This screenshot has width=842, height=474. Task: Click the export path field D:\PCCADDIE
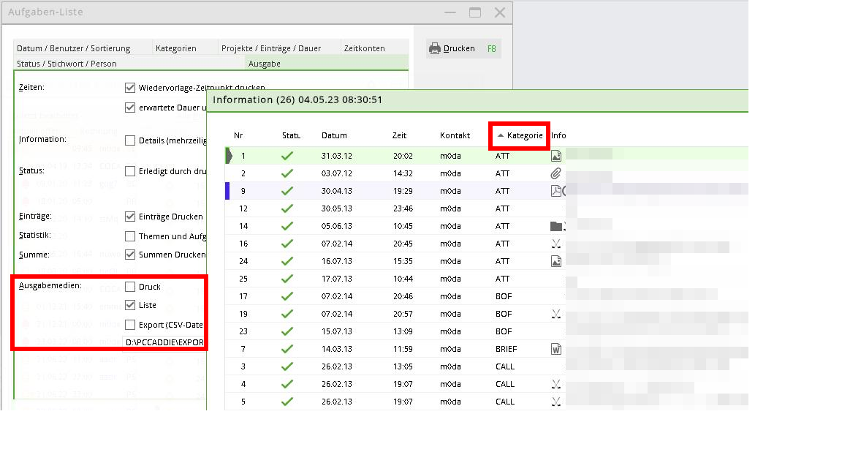[164, 342]
